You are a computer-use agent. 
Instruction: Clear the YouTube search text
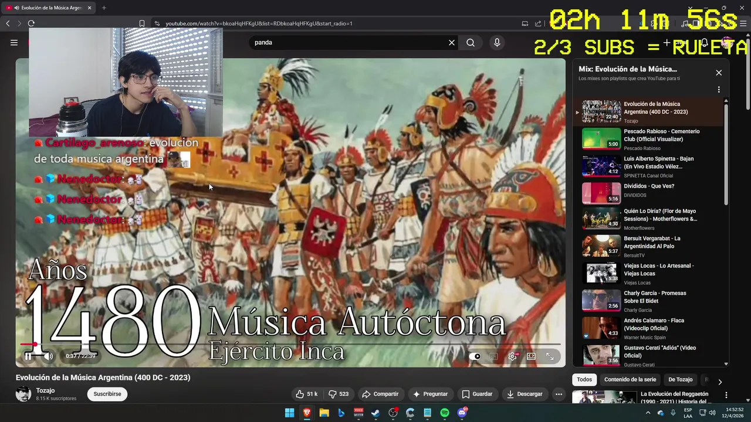[x=452, y=42]
